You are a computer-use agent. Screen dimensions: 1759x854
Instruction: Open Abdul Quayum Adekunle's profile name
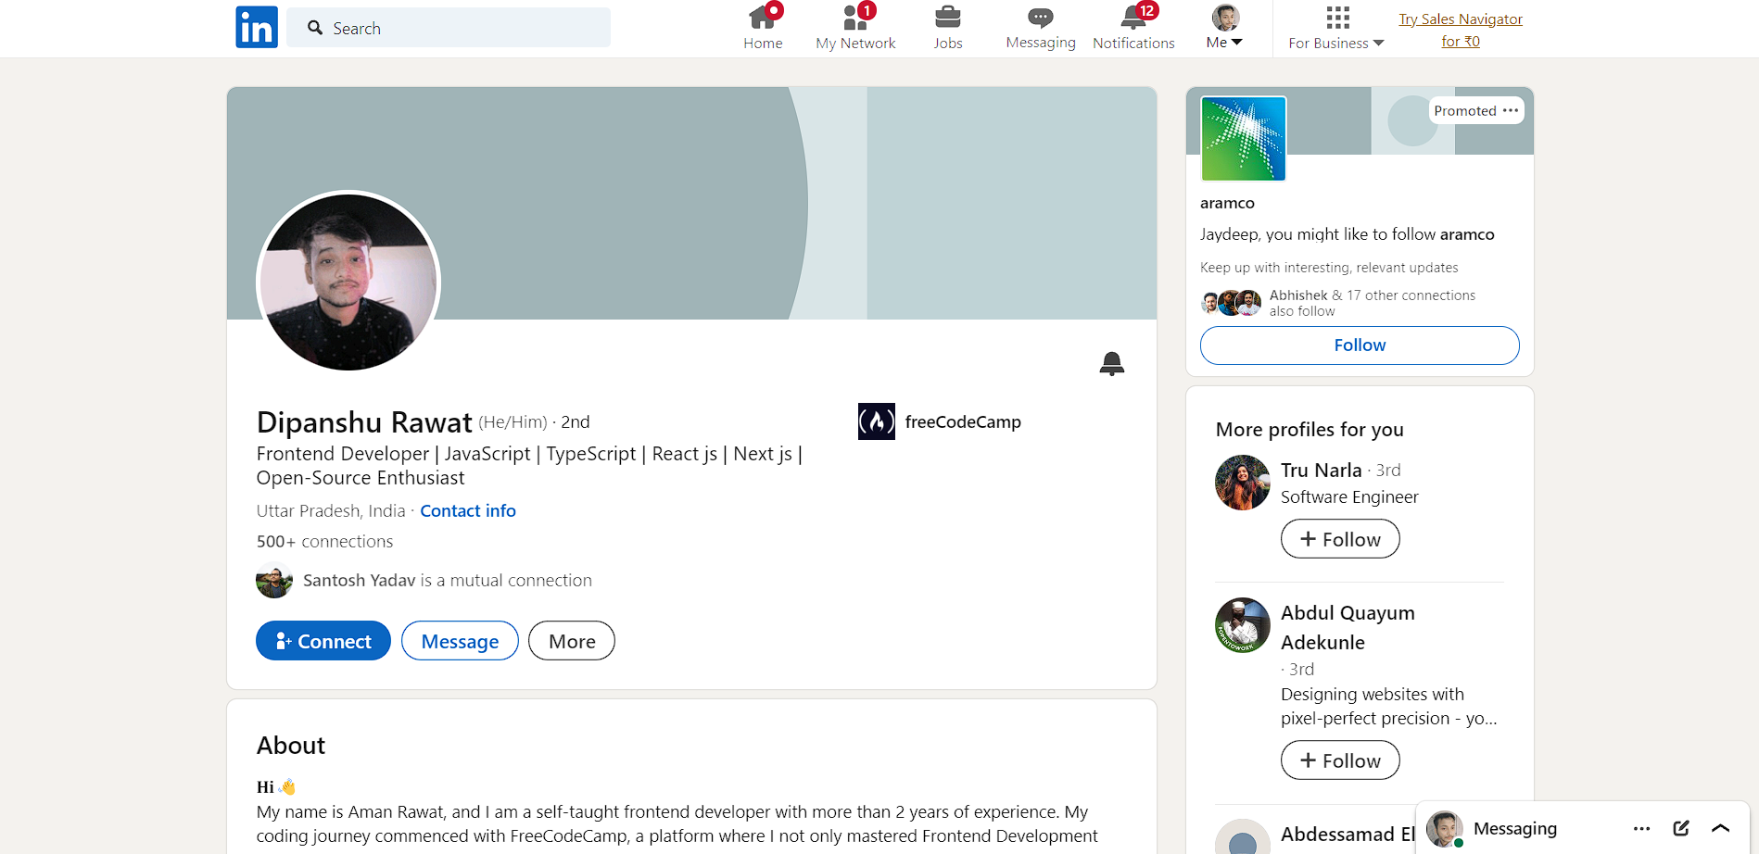[x=1348, y=627]
